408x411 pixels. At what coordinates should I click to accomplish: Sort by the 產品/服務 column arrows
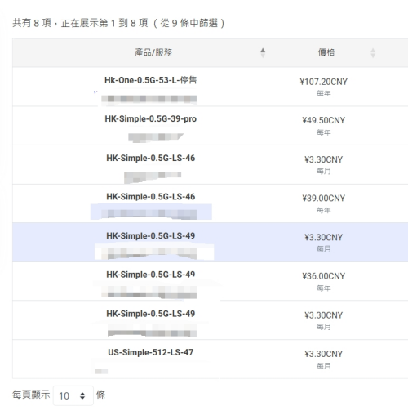tap(263, 52)
